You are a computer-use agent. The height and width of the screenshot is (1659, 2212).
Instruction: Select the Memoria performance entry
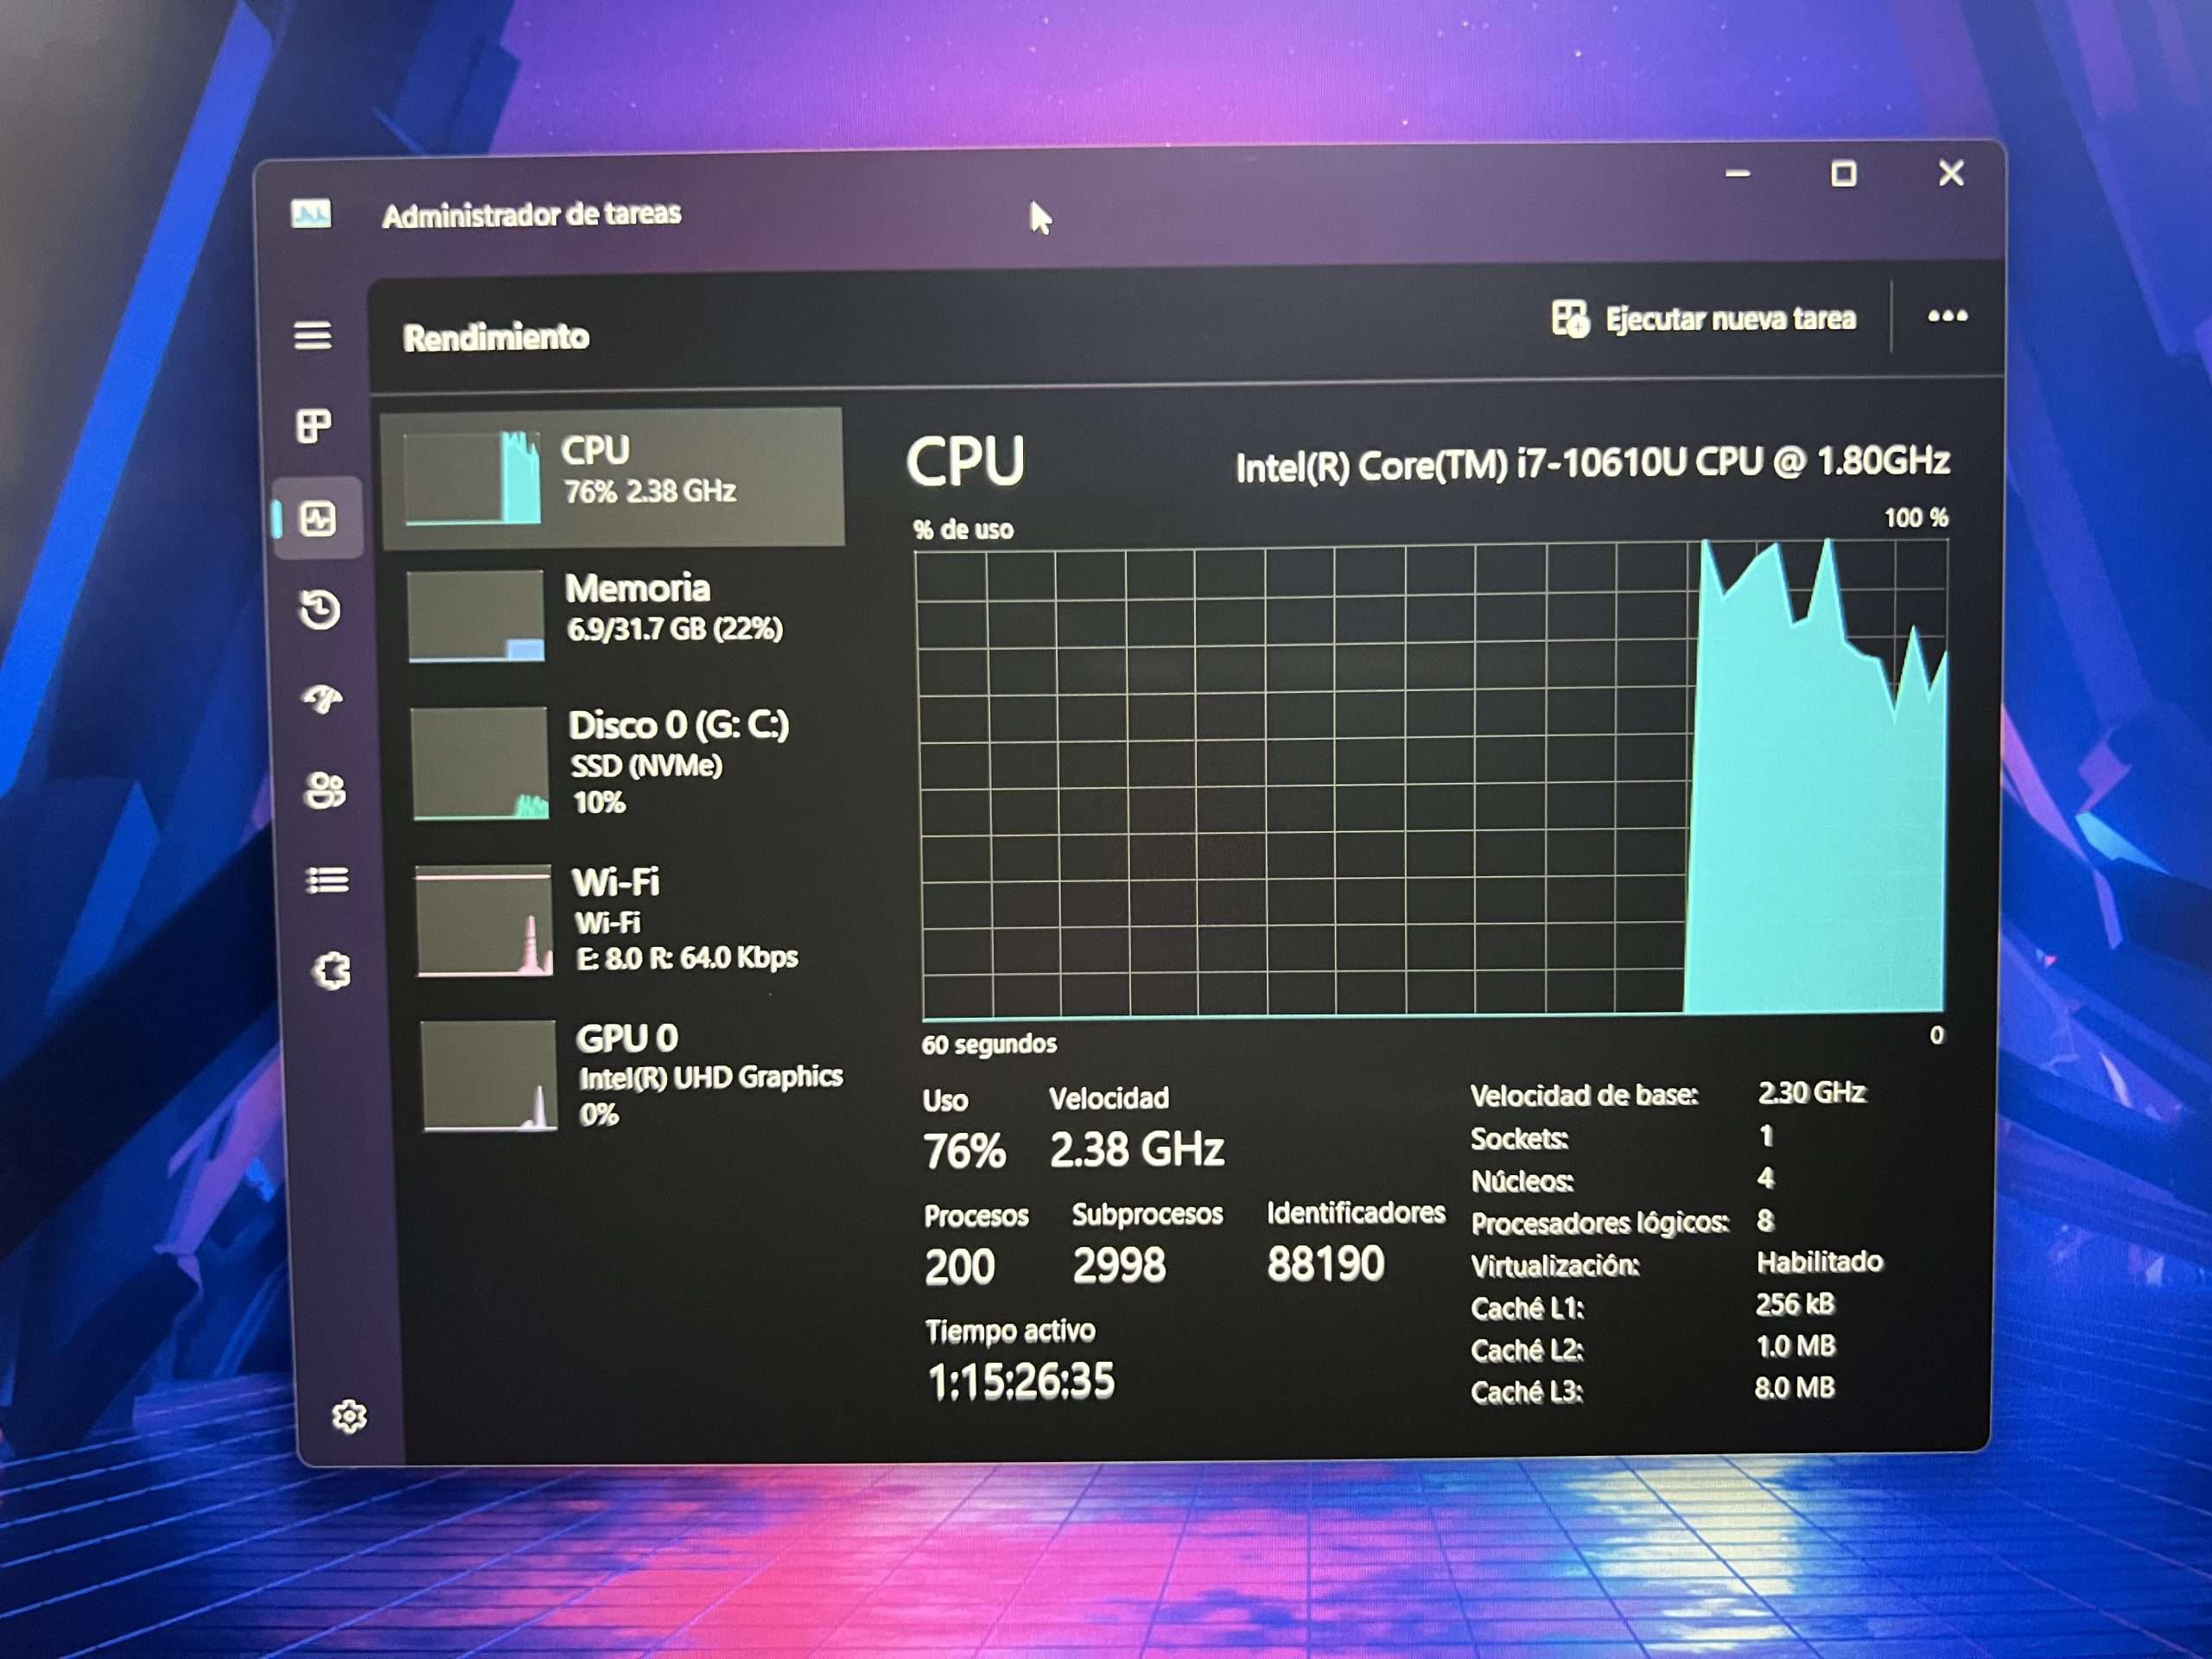coord(616,614)
